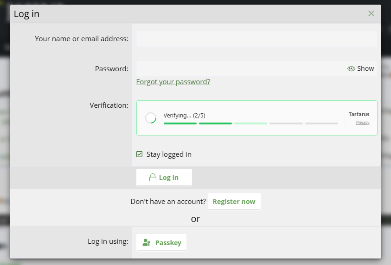The height and width of the screenshot is (265, 391).
Task: Click the Tartarus verification label
Action: tap(359, 114)
